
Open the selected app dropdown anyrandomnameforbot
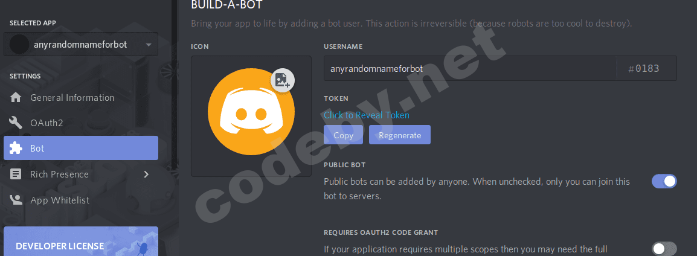(81, 44)
